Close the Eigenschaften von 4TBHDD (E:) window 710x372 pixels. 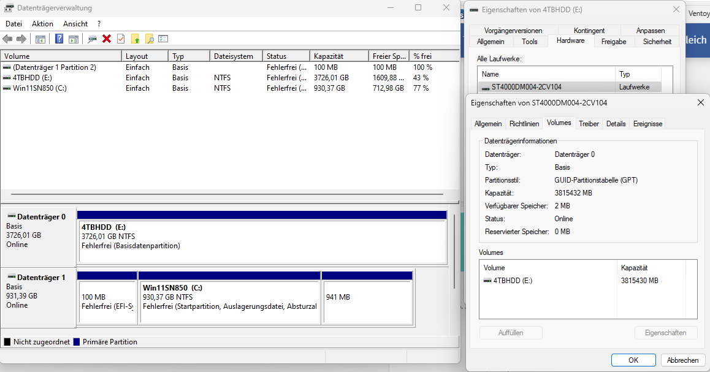click(676, 10)
